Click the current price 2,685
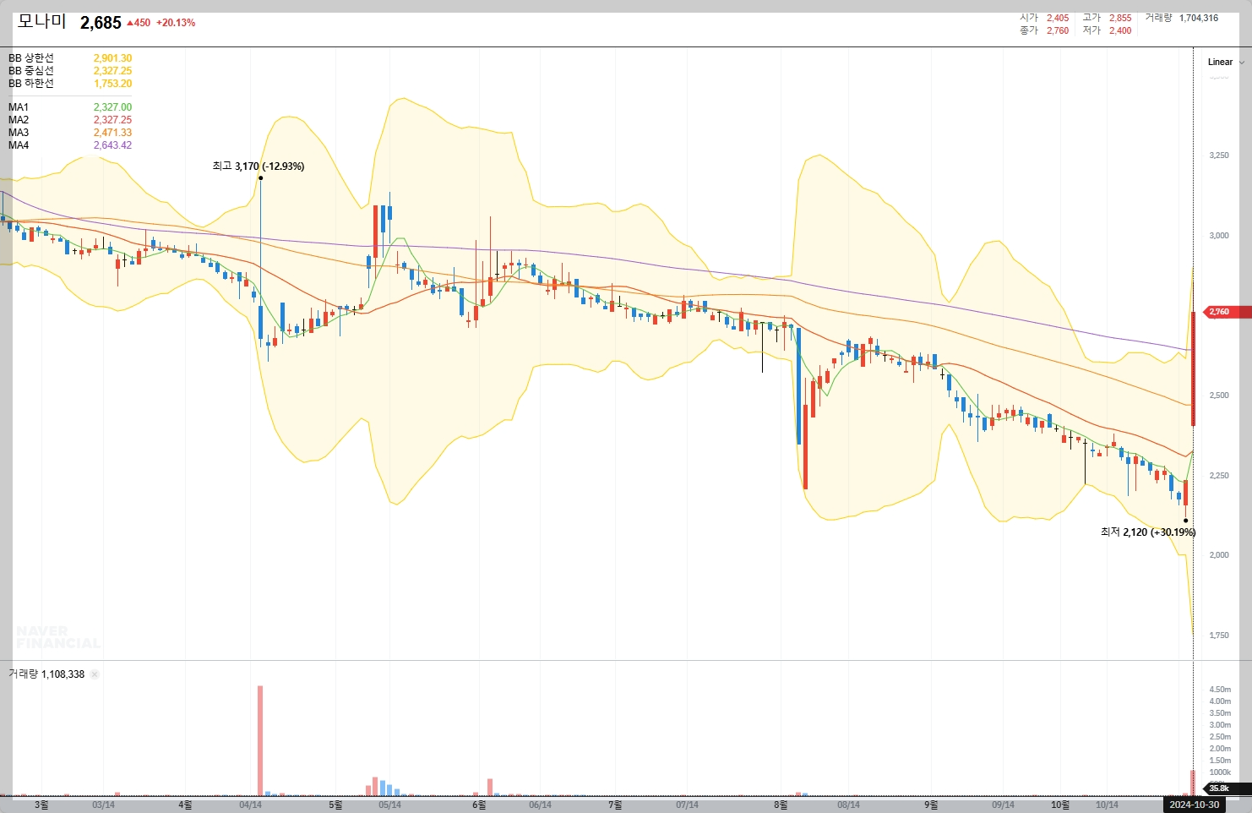1252x813 pixels. 101,23
